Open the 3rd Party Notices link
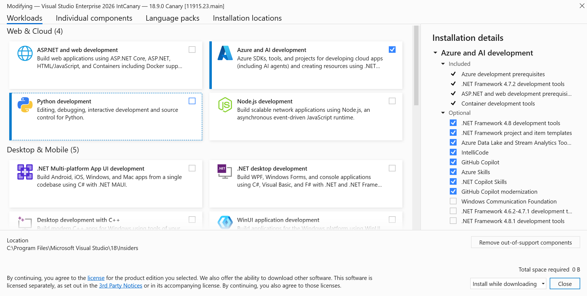Image resolution: width=587 pixels, height=296 pixels. point(121,285)
